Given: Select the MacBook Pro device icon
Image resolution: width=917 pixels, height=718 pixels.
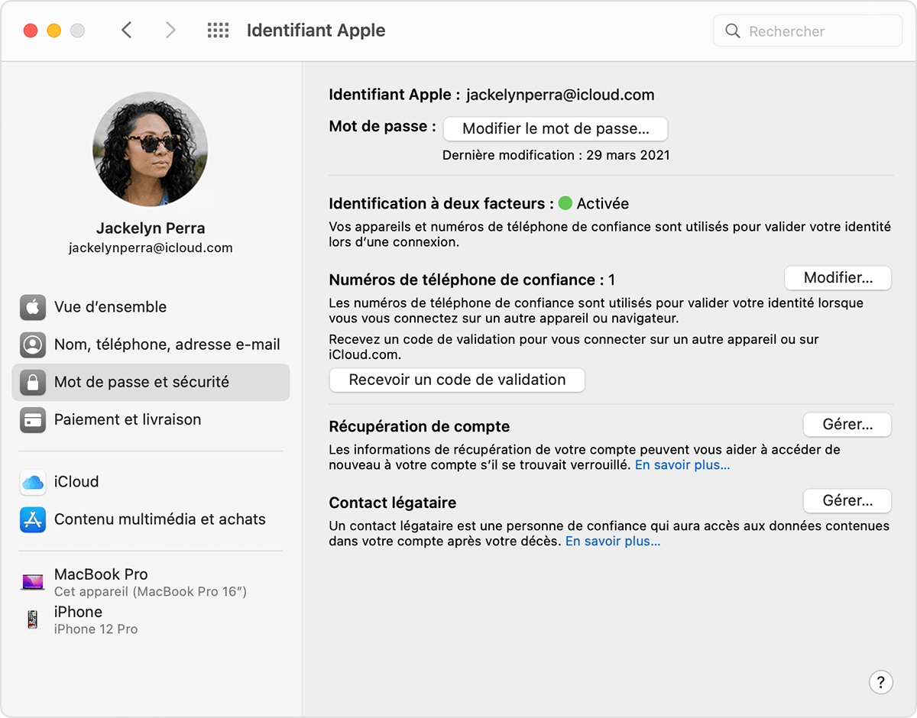Looking at the screenshot, I should coord(33,582).
